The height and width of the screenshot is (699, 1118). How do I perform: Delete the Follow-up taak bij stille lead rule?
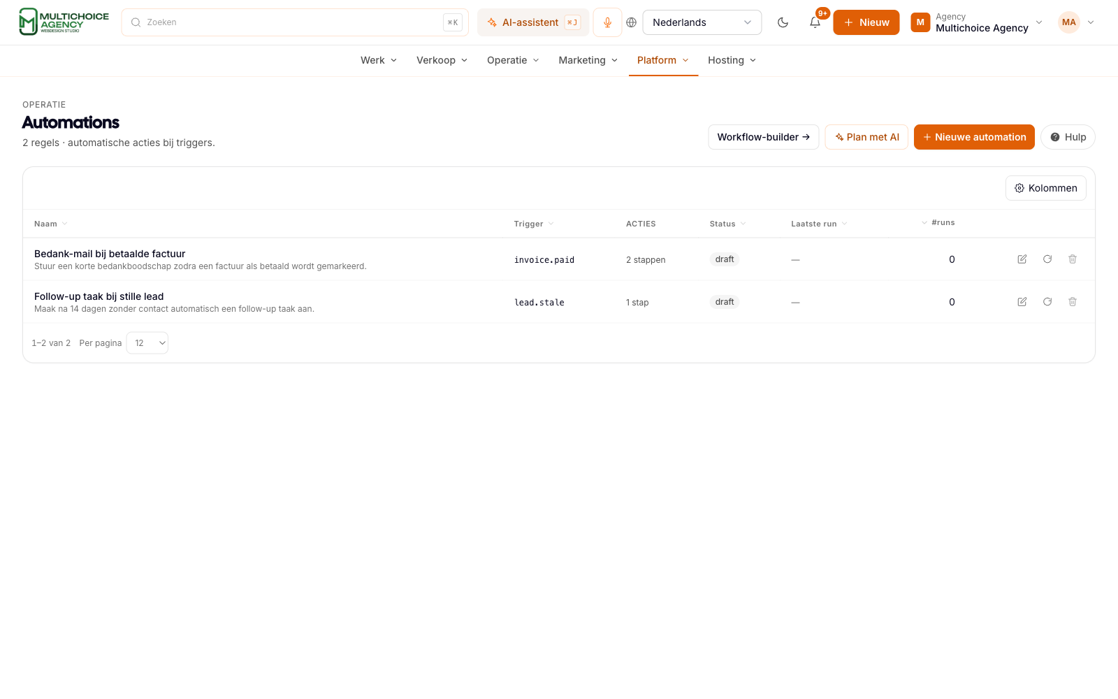click(x=1072, y=302)
